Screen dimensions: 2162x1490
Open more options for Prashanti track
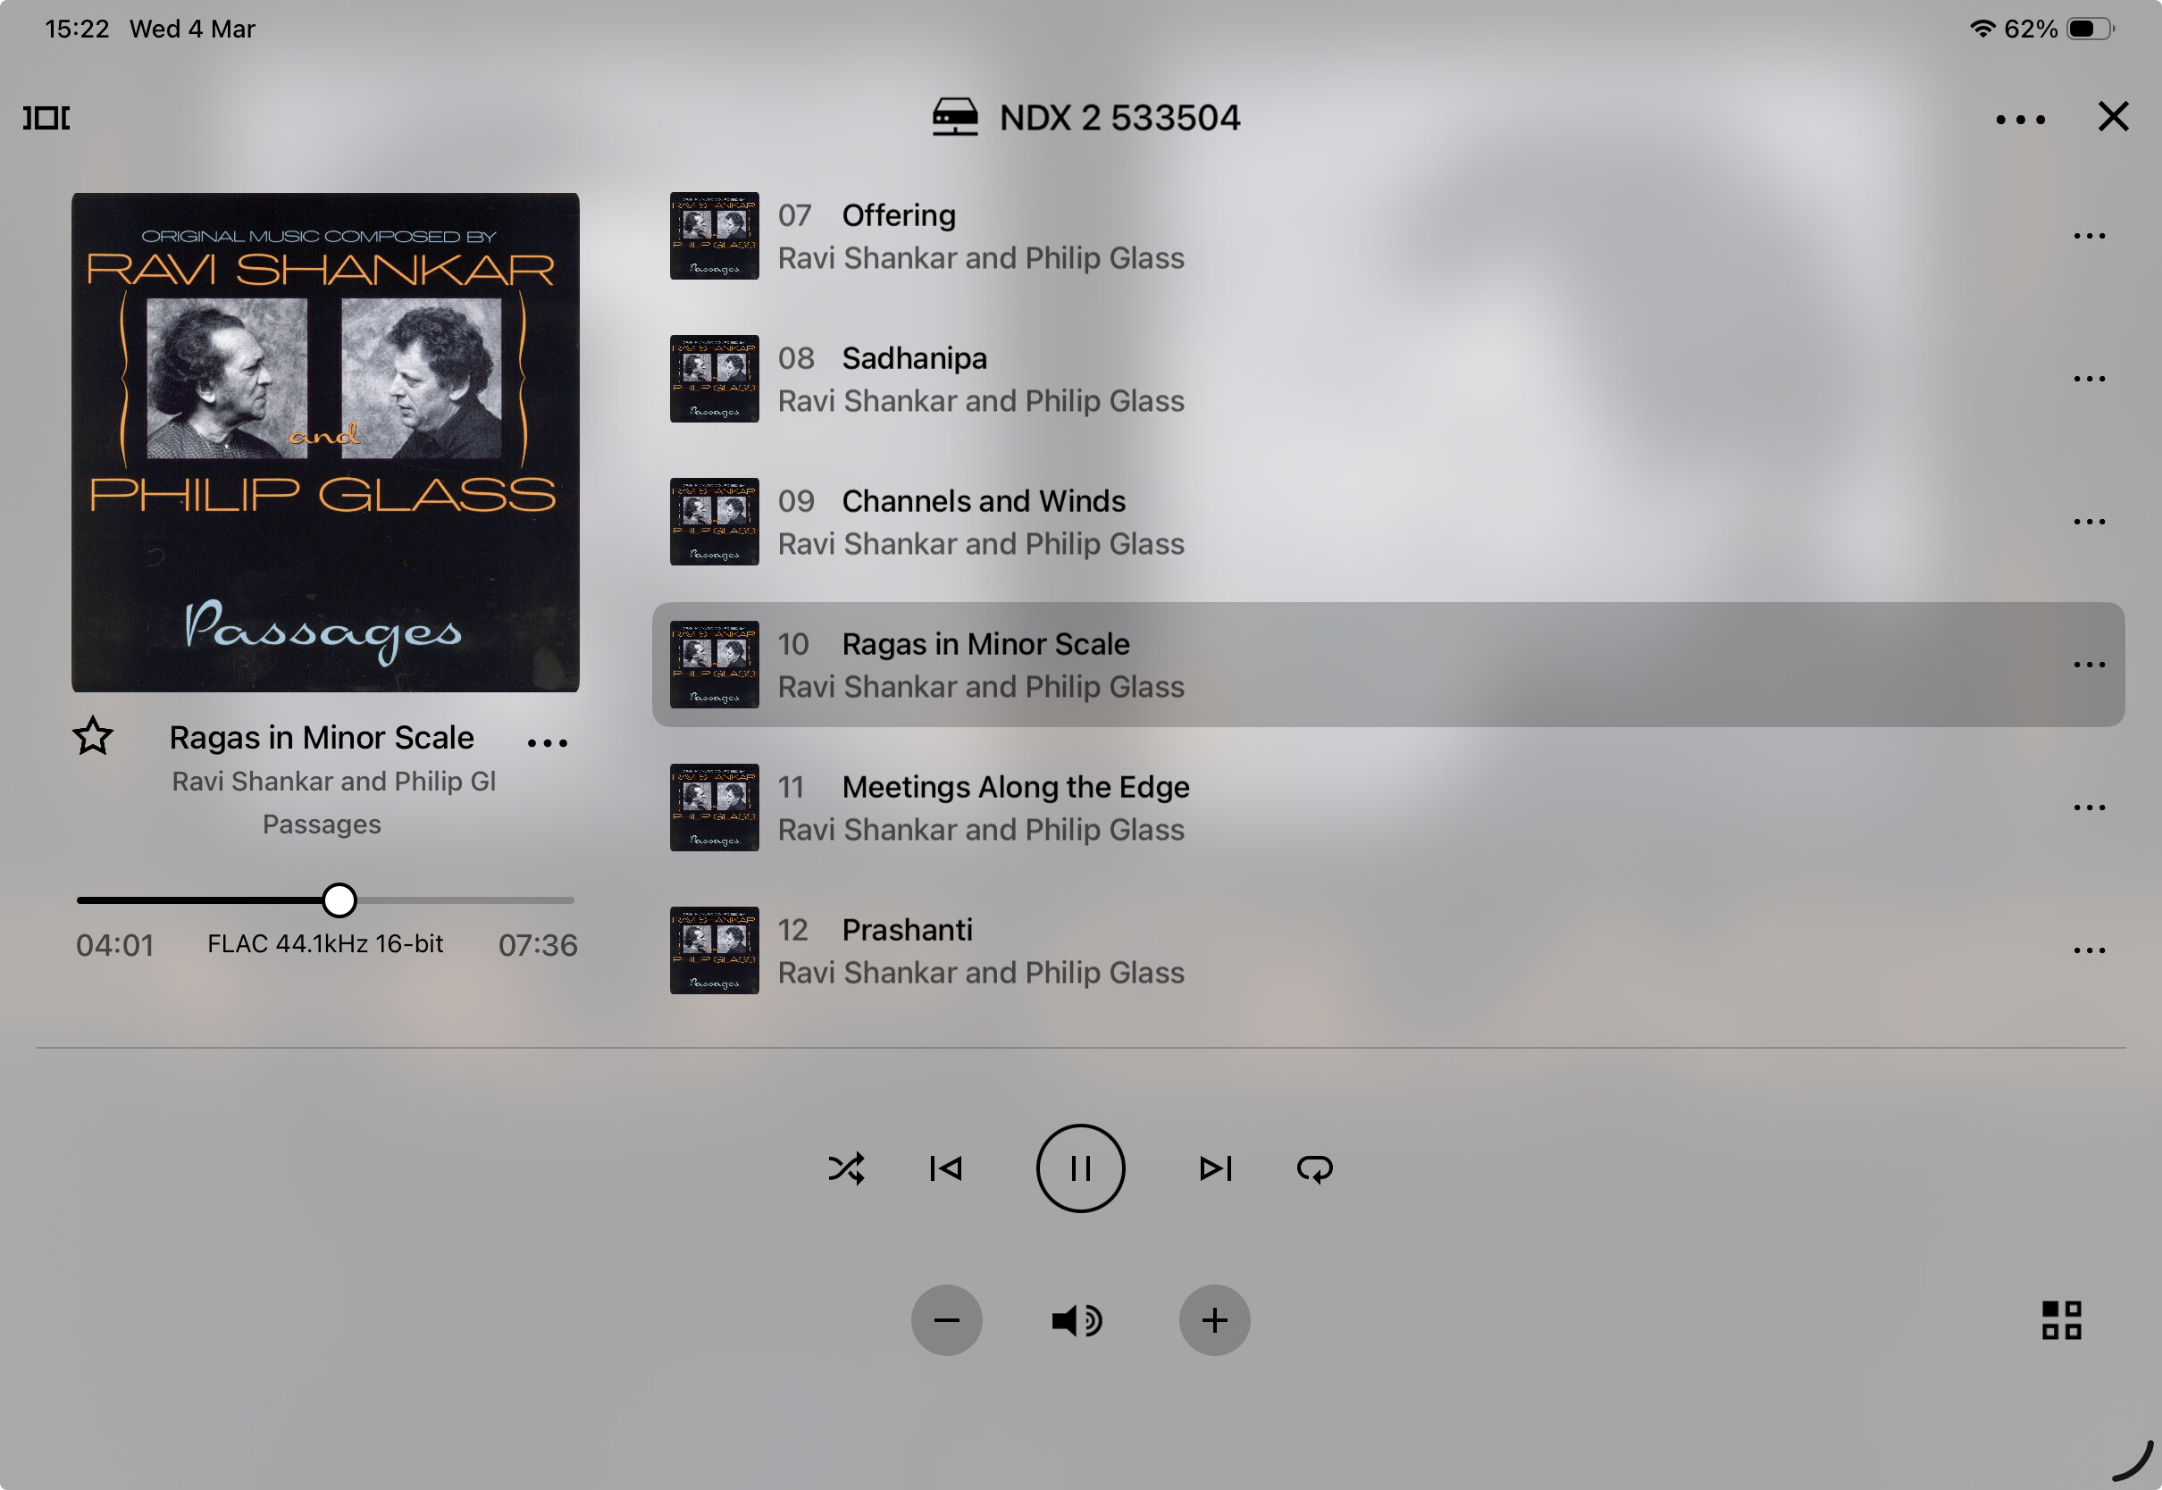2089,950
